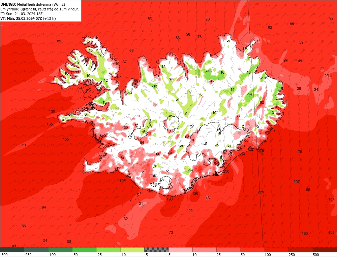337x257 pixels.
Task: Click the map value '250' on the southeast coast
Action: (x=226, y=171)
